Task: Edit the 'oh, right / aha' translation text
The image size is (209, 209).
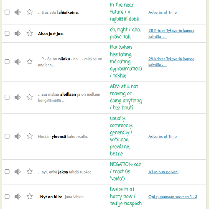Action: point(125,33)
